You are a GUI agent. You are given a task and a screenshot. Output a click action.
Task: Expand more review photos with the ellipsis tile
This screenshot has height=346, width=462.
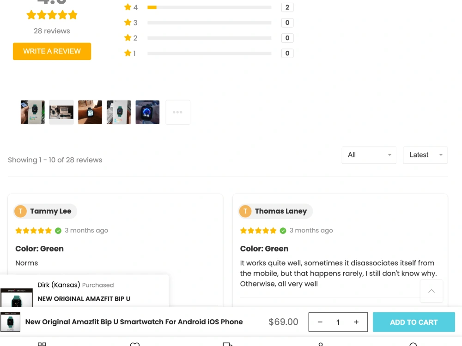(x=178, y=112)
